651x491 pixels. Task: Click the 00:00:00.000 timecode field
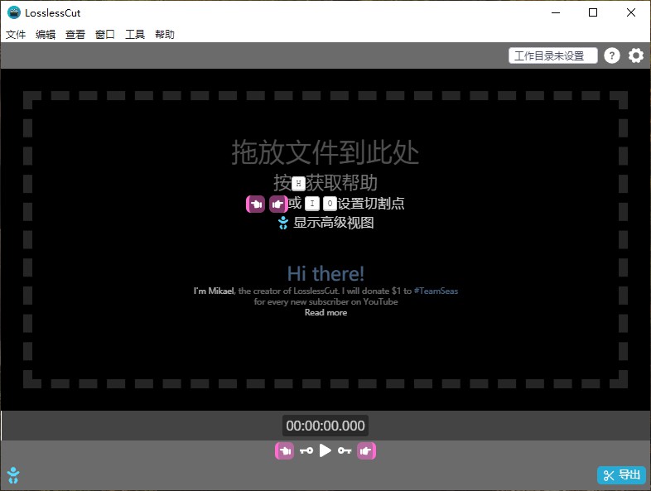coord(325,426)
